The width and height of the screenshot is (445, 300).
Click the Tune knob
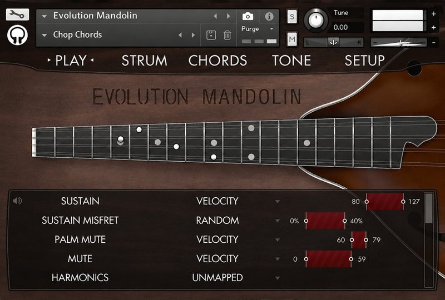[x=315, y=20]
